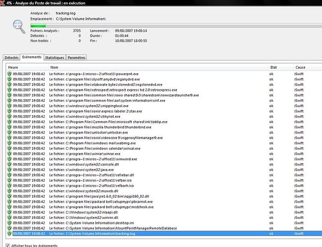Click green check icon for powerpnt.exe row

pos(9,74)
